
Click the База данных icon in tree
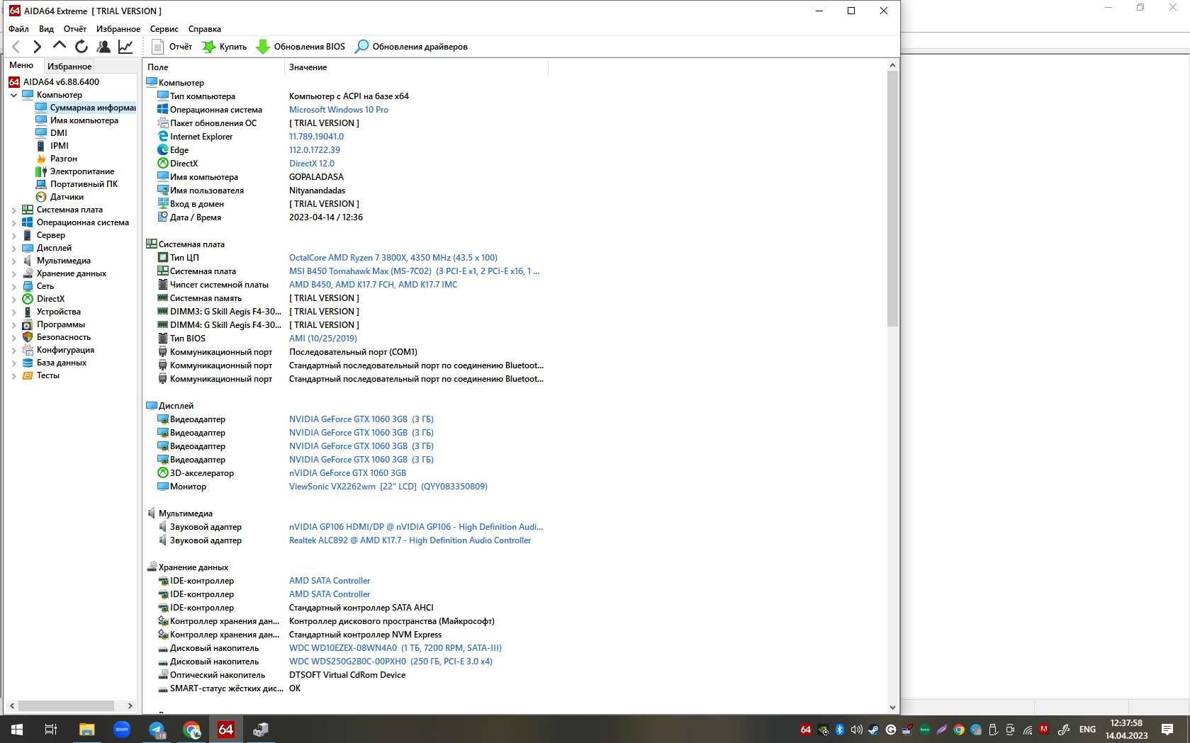coord(28,363)
